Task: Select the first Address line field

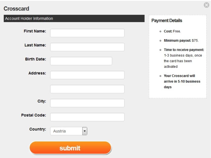Action: pyautogui.click(x=87, y=75)
